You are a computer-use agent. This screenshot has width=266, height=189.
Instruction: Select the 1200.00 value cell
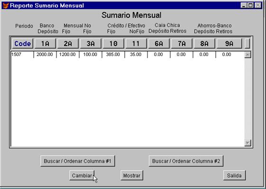[68, 55]
